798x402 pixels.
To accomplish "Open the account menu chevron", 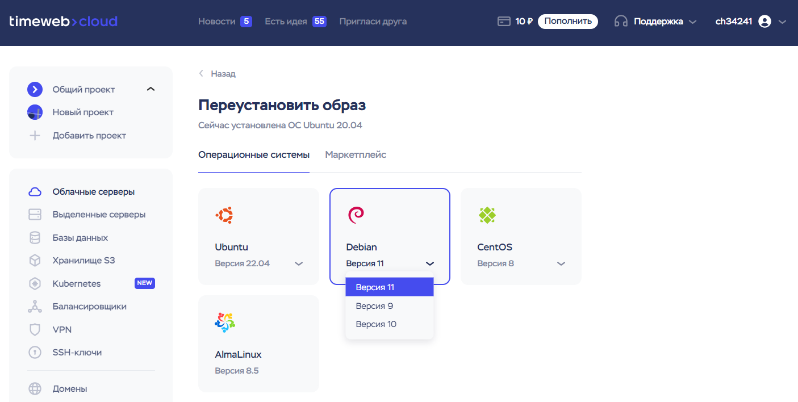I will click(782, 22).
